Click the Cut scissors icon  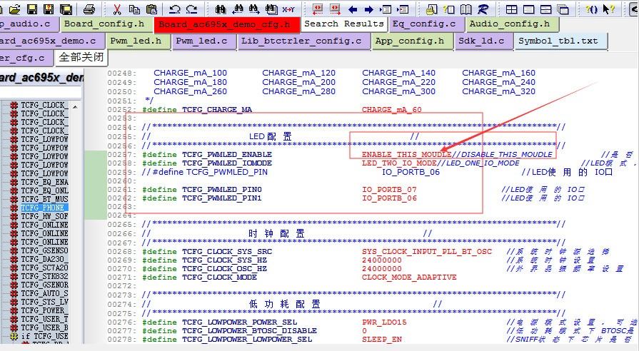pyautogui.click(x=117, y=9)
